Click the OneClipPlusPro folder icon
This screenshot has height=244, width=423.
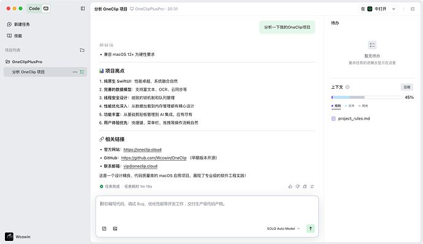(x=8, y=61)
